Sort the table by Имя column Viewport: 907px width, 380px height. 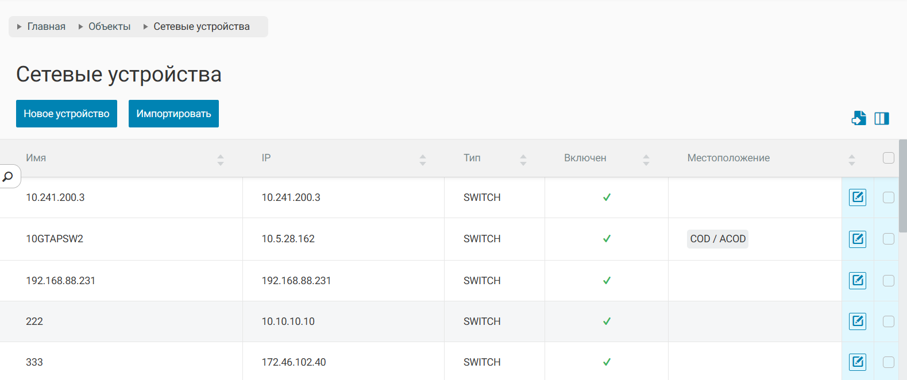(x=221, y=160)
